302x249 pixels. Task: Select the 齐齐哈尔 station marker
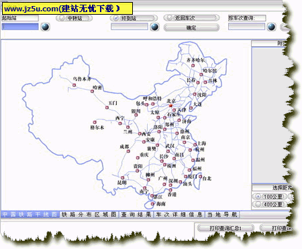193,66
